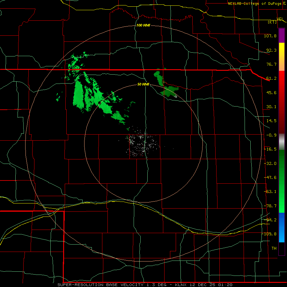Select the -0.9 scale value

point(271,135)
